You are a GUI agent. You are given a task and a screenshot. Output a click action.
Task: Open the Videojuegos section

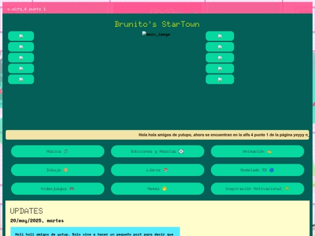pyautogui.click(x=58, y=189)
